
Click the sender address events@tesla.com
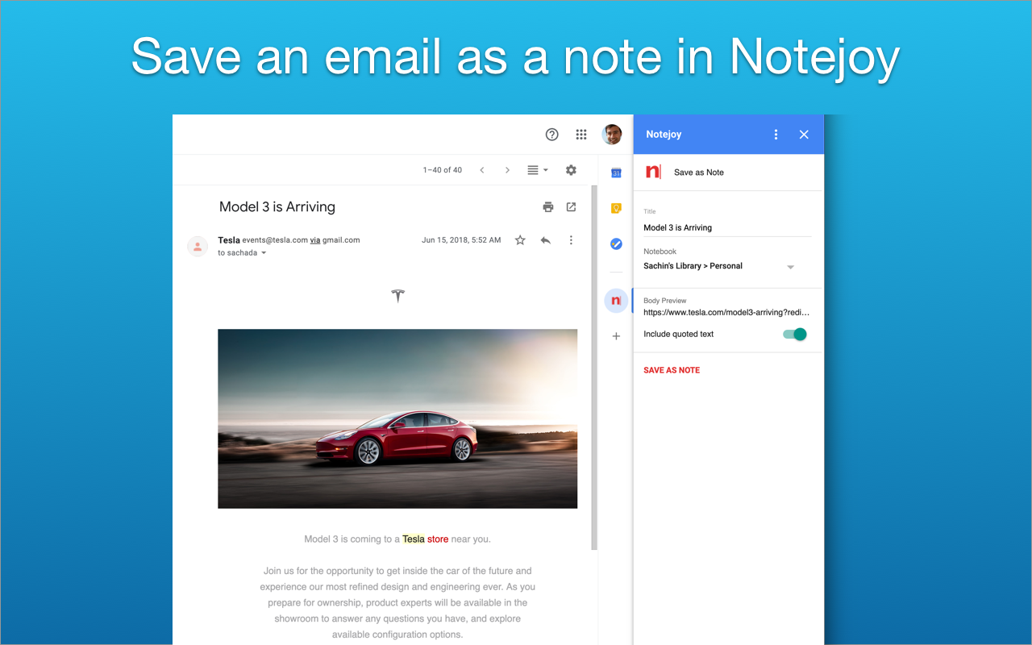coord(275,240)
